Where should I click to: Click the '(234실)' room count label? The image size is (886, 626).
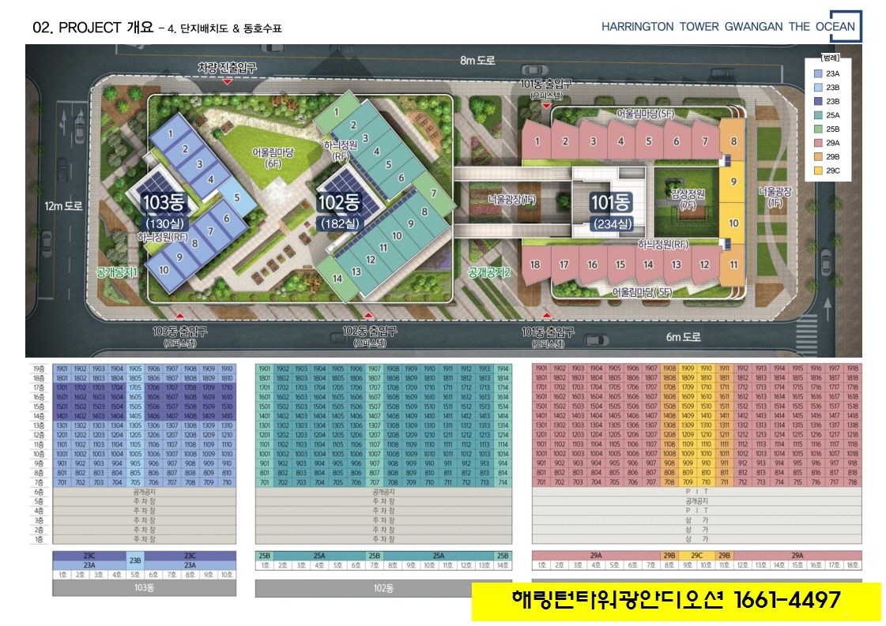click(x=613, y=224)
